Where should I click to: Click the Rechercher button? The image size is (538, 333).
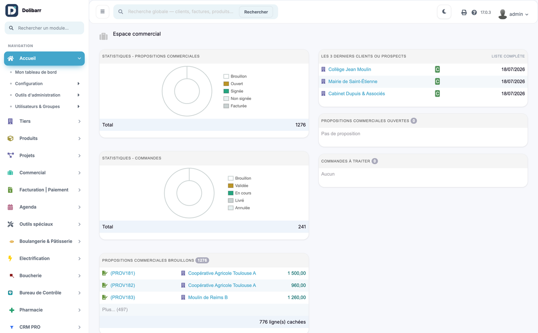coord(256,12)
